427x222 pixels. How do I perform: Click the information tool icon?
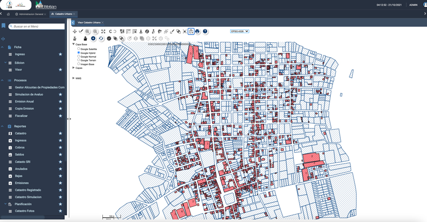(x=147, y=32)
